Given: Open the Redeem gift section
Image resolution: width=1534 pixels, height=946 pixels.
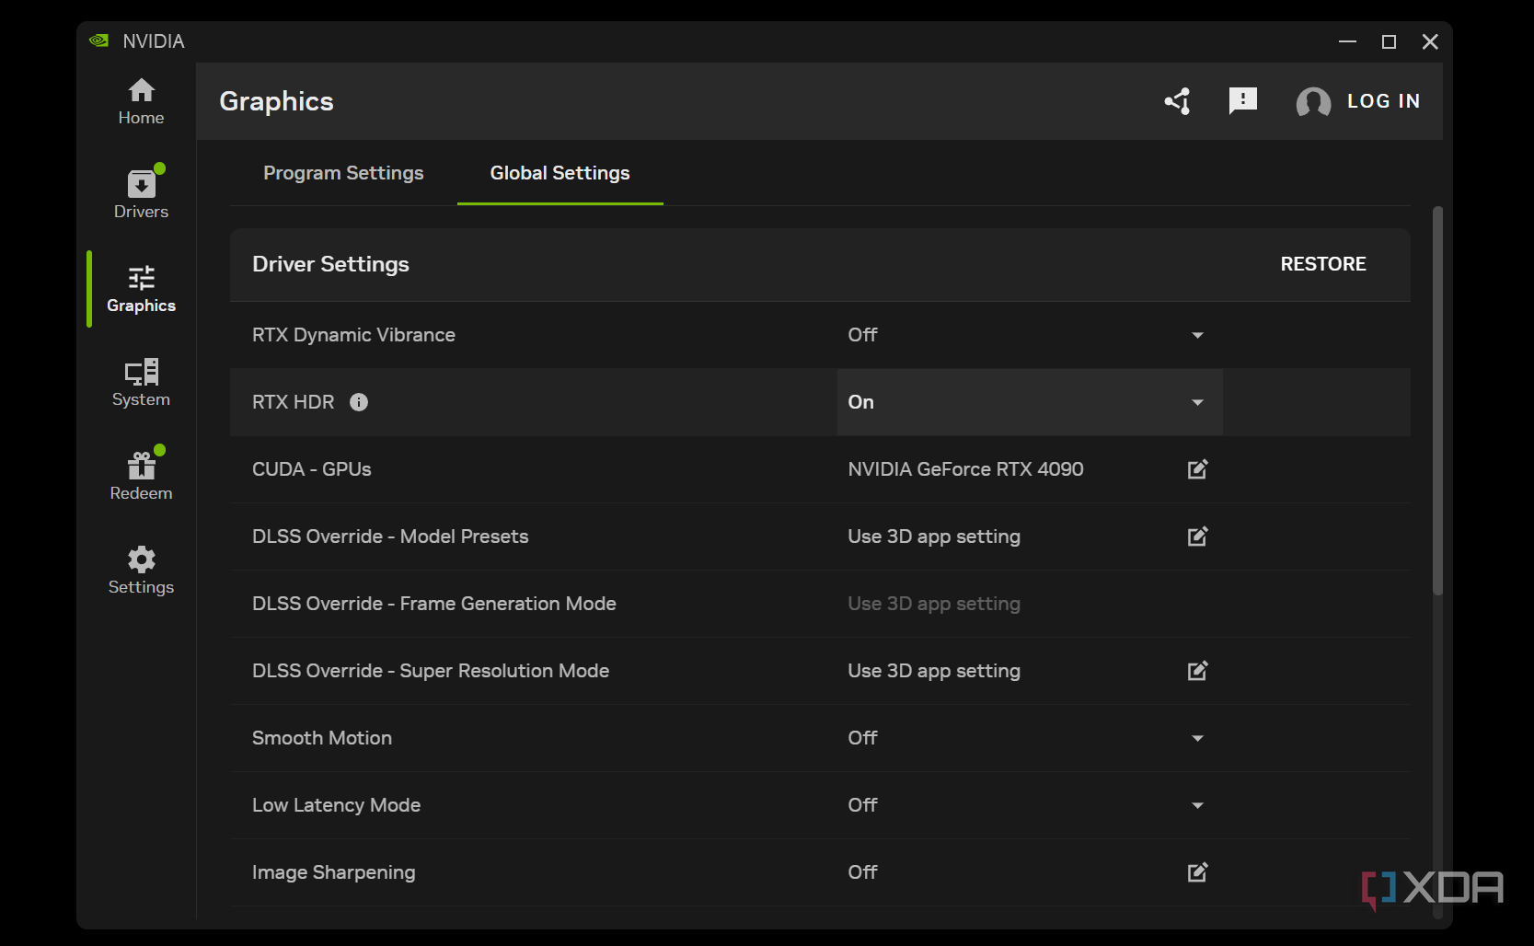Looking at the screenshot, I should coord(141,475).
